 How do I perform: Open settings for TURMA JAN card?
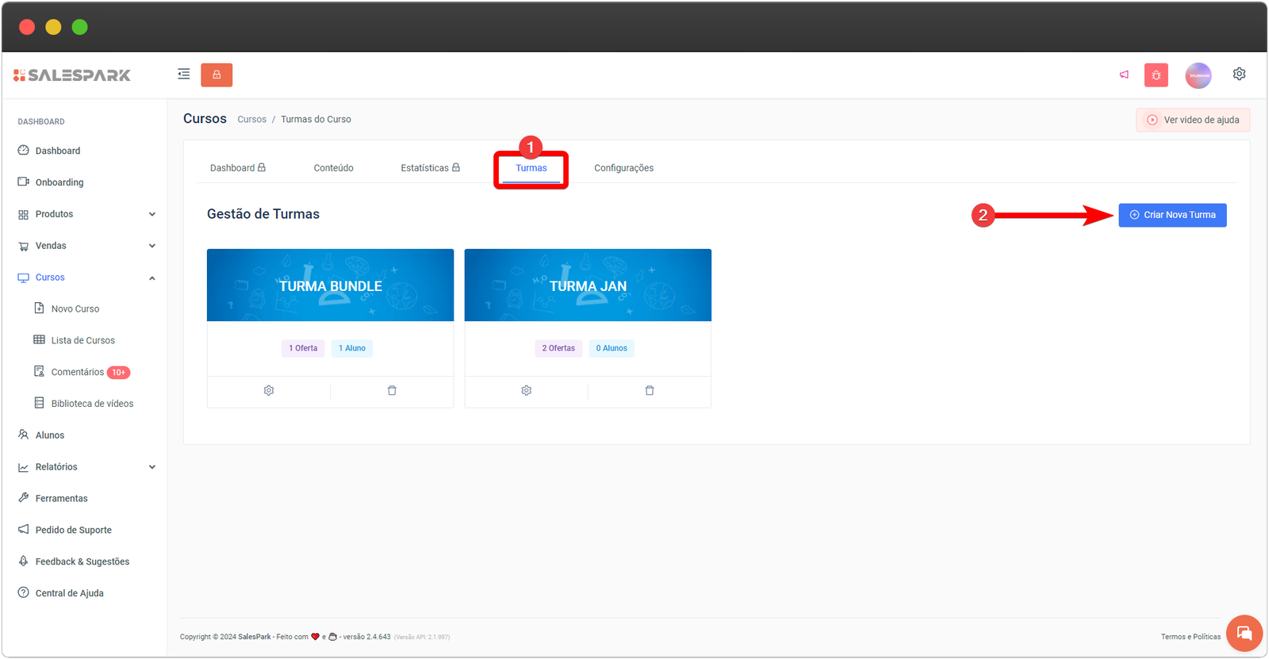coord(527,391)
